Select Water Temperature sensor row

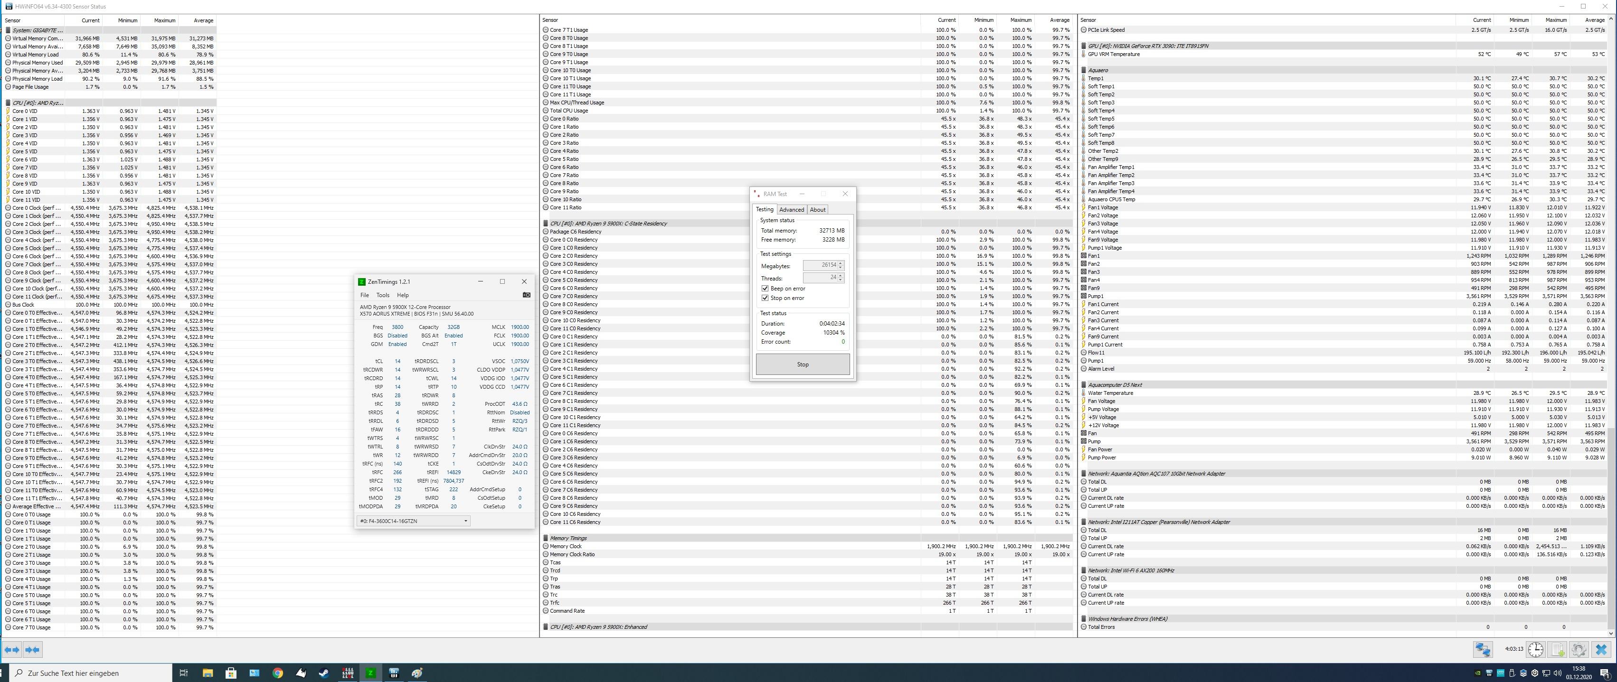coord(1343,393)
